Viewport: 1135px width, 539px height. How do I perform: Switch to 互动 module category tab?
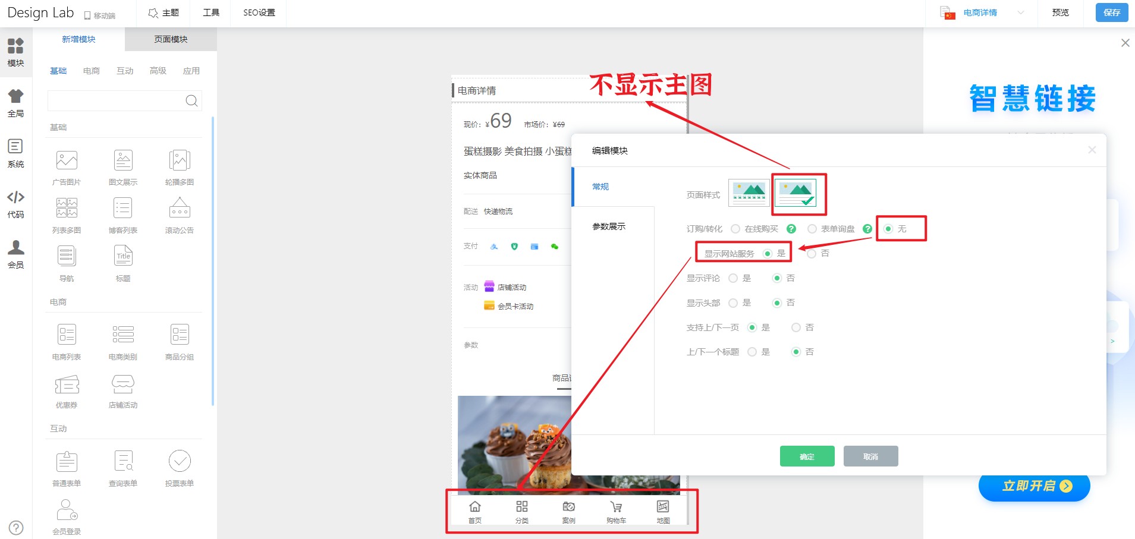tap(125, 71)
